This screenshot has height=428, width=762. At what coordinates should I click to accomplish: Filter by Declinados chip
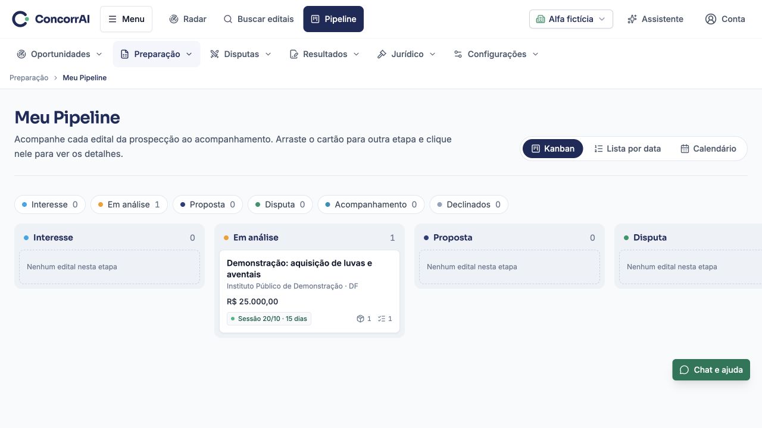point(469,204)
